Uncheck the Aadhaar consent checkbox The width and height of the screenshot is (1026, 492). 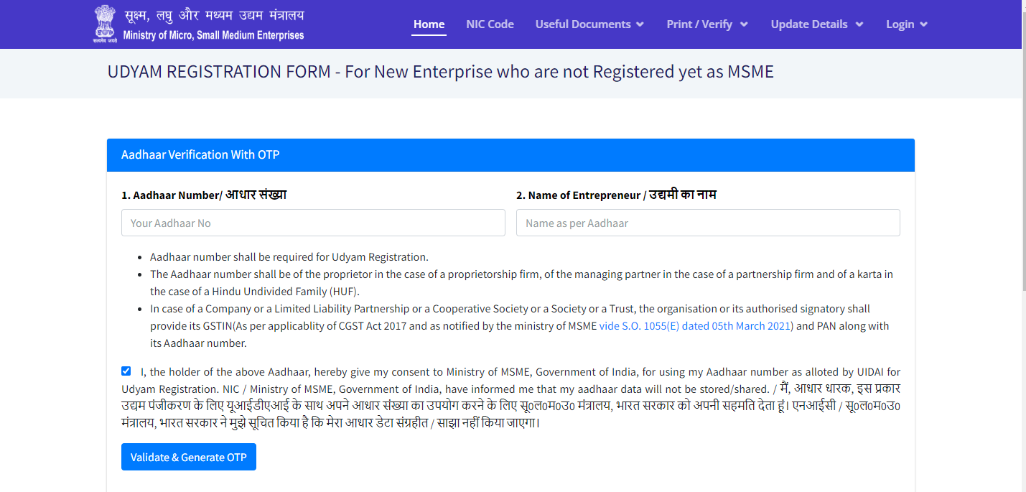[x=126, y=371]
